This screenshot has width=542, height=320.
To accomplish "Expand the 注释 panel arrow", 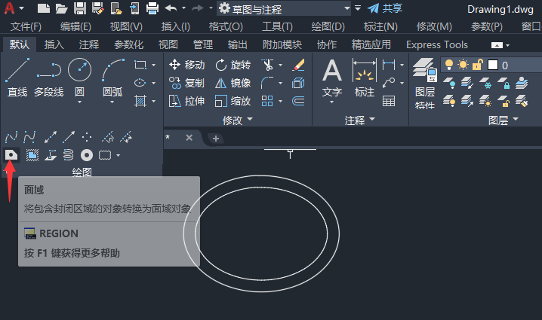I will click(x=372, y=119).
